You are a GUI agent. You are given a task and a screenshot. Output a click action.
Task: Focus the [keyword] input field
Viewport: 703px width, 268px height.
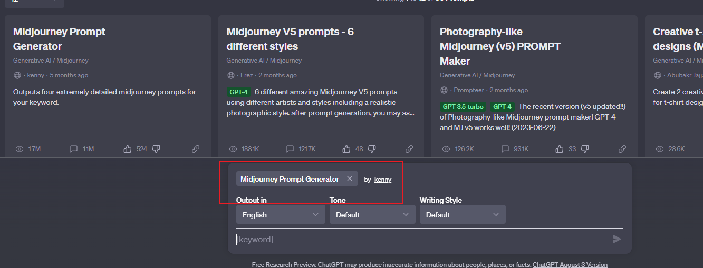pos(421,240)
